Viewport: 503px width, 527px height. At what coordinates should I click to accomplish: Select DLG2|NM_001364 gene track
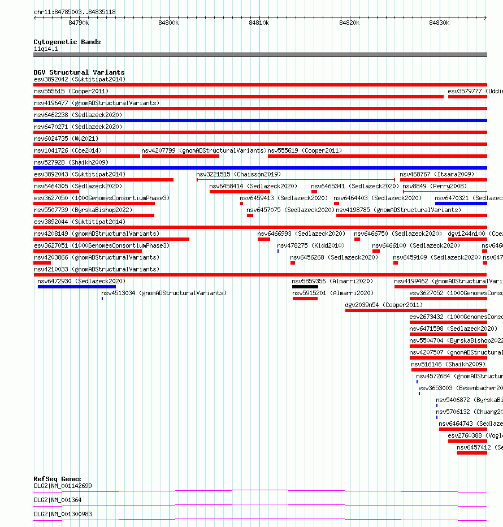tap(58, 500)
